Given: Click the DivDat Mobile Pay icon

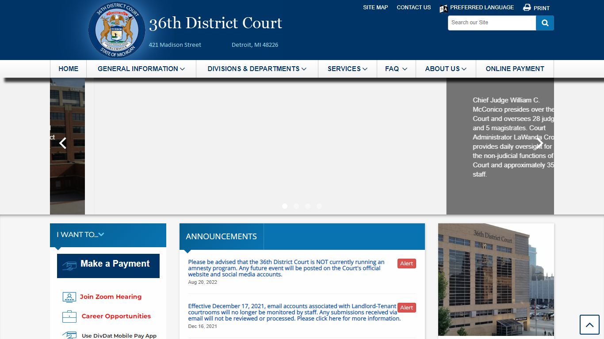Looking at the screenshot, I should (69, 335).
